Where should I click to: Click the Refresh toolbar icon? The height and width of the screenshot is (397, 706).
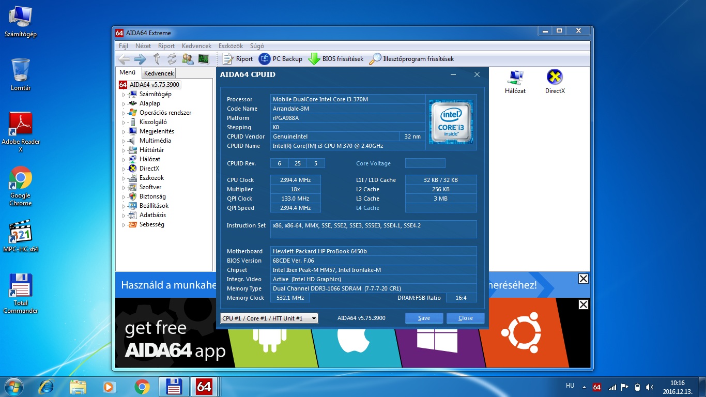172,59
